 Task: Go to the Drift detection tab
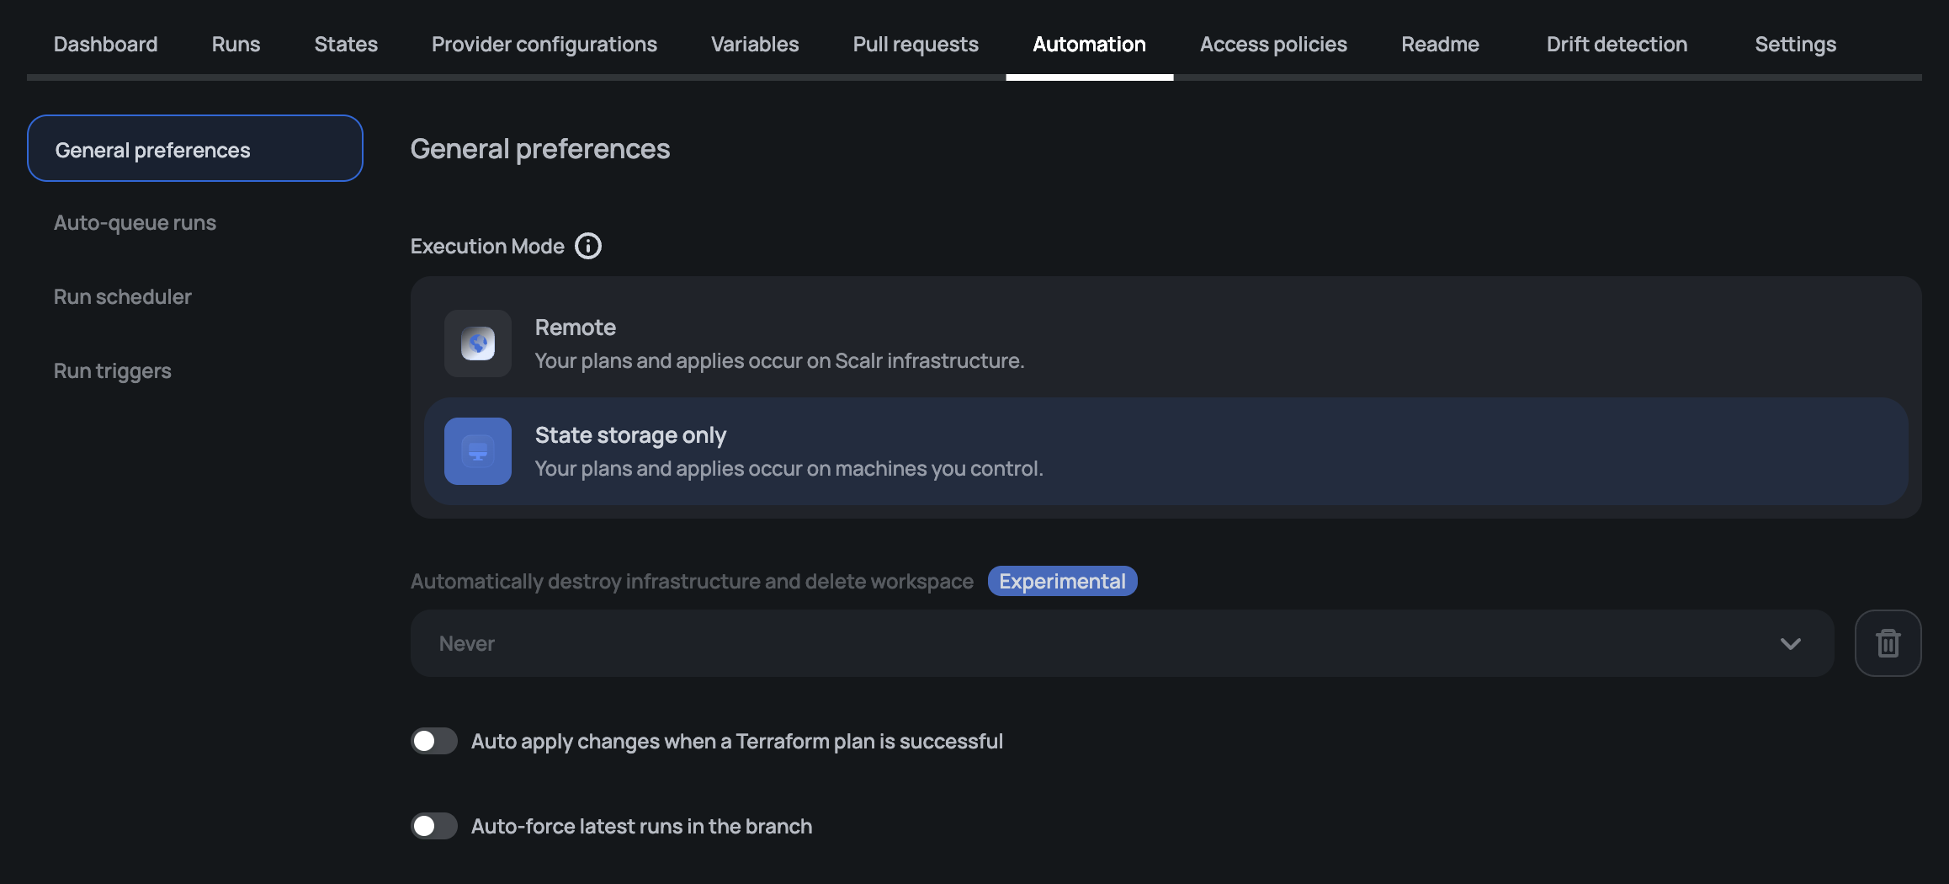[1617, 44]
